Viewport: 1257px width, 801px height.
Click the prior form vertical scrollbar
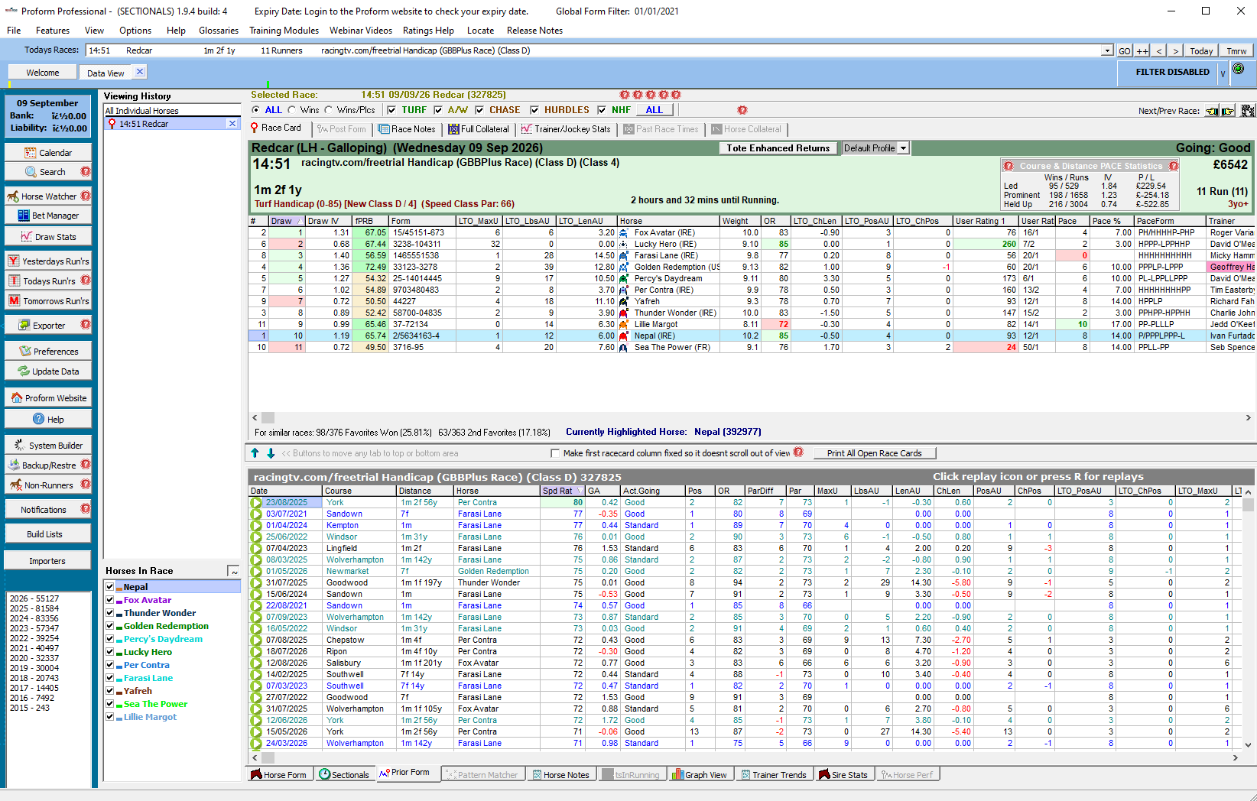1249,618
